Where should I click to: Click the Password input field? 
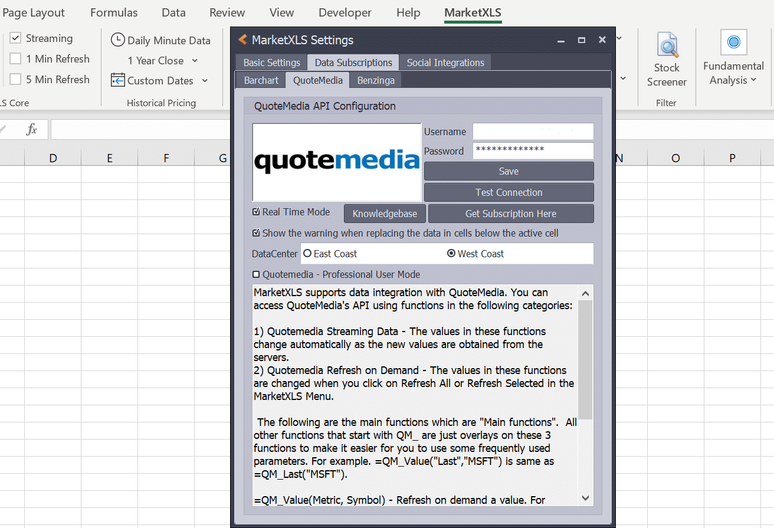[x=533, y=150]
